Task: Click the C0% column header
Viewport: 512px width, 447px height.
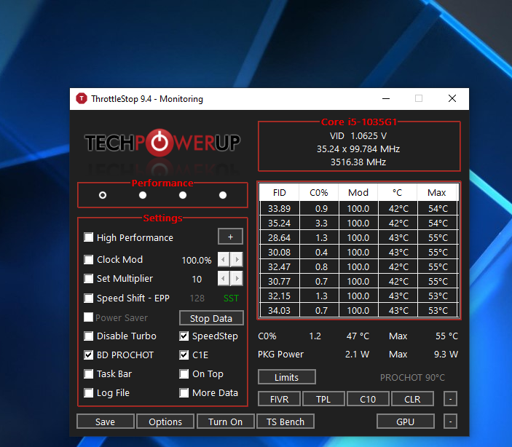Action: click(x=319, y=193)
